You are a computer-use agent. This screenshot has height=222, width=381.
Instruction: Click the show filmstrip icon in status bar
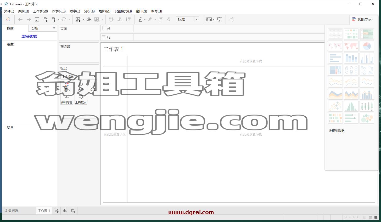(x=371, y=217)
